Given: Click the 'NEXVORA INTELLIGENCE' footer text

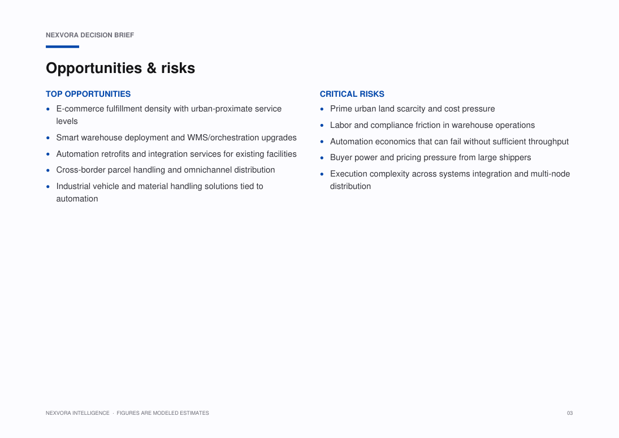Looking at the screenshot, I should click(x=77, y=413).
